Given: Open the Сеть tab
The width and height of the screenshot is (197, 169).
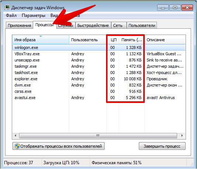Looking at the screenshot, I should tap(118, 25).
